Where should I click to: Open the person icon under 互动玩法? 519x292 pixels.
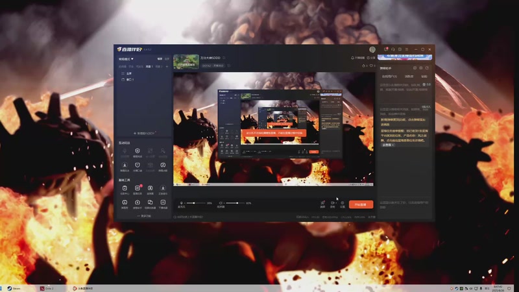click(163, 152)
